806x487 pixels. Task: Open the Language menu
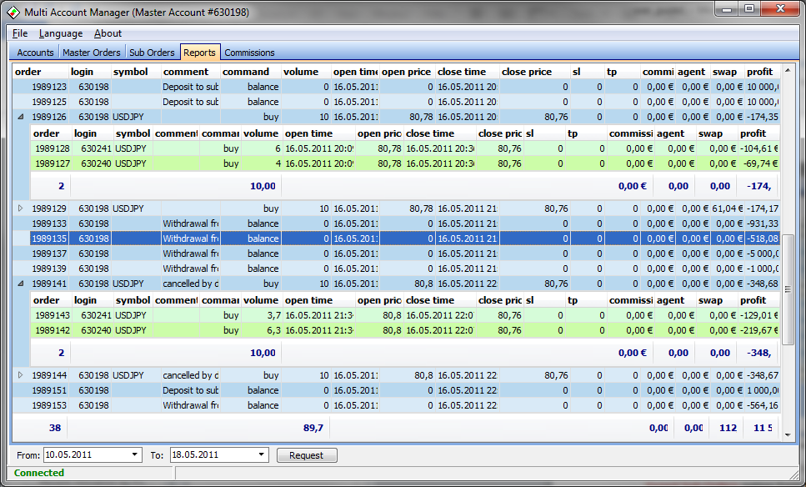(59, 33)
